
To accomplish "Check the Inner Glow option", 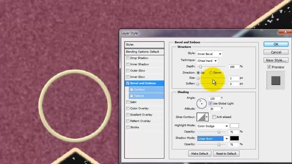I will click(x=128, y=77).
